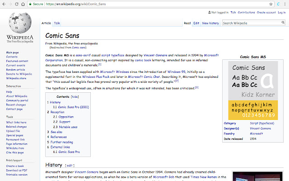Click What links here
The width and height of the screenshot is (289, 181).
pyautogui.click(x=16, y=122)
